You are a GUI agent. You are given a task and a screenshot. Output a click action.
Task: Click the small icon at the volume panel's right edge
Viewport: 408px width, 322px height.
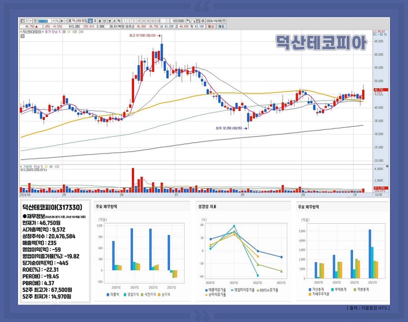[387, 166]
